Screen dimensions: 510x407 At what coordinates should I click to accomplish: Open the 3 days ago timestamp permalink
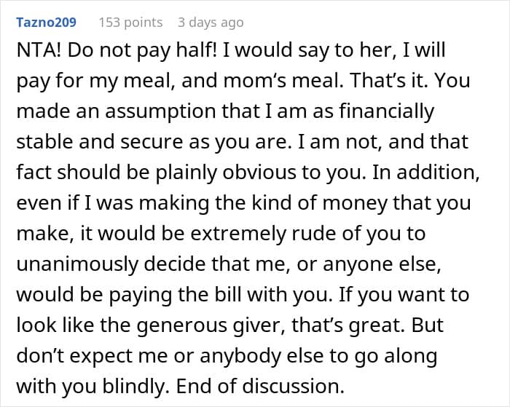211,23
